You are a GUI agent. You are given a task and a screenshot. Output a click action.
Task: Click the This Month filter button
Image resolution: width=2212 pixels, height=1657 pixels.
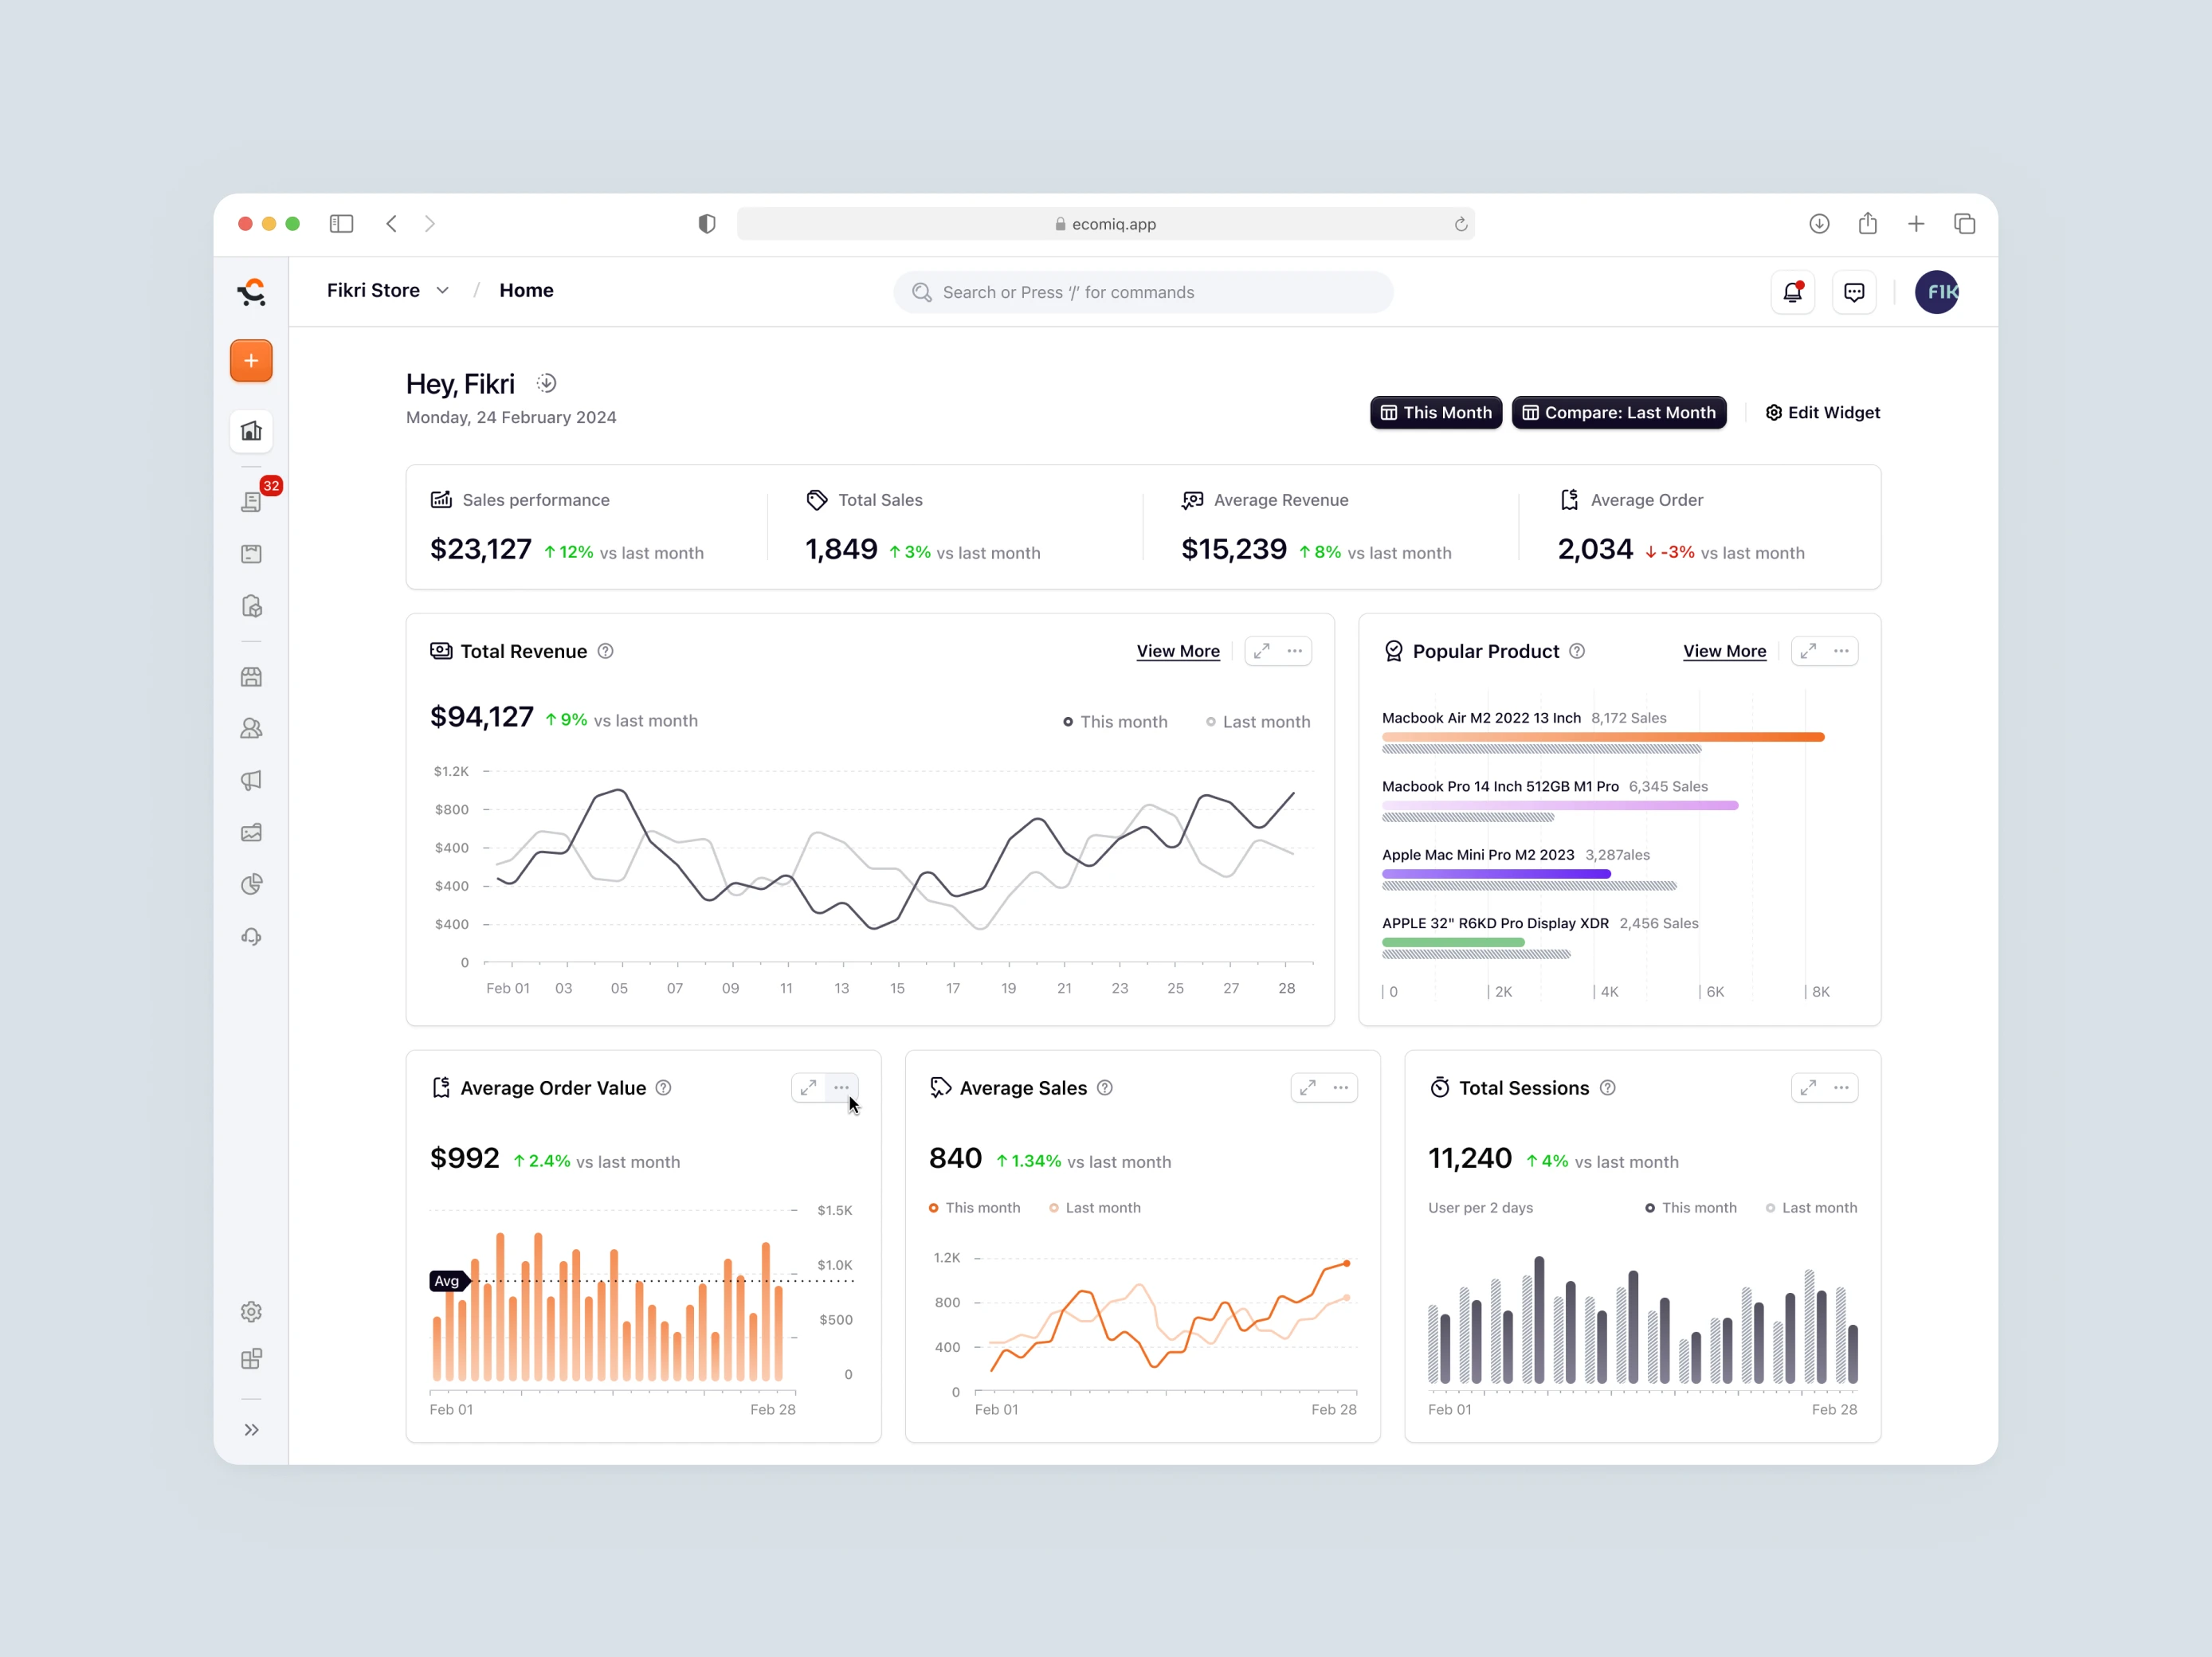pos(1436,413)
